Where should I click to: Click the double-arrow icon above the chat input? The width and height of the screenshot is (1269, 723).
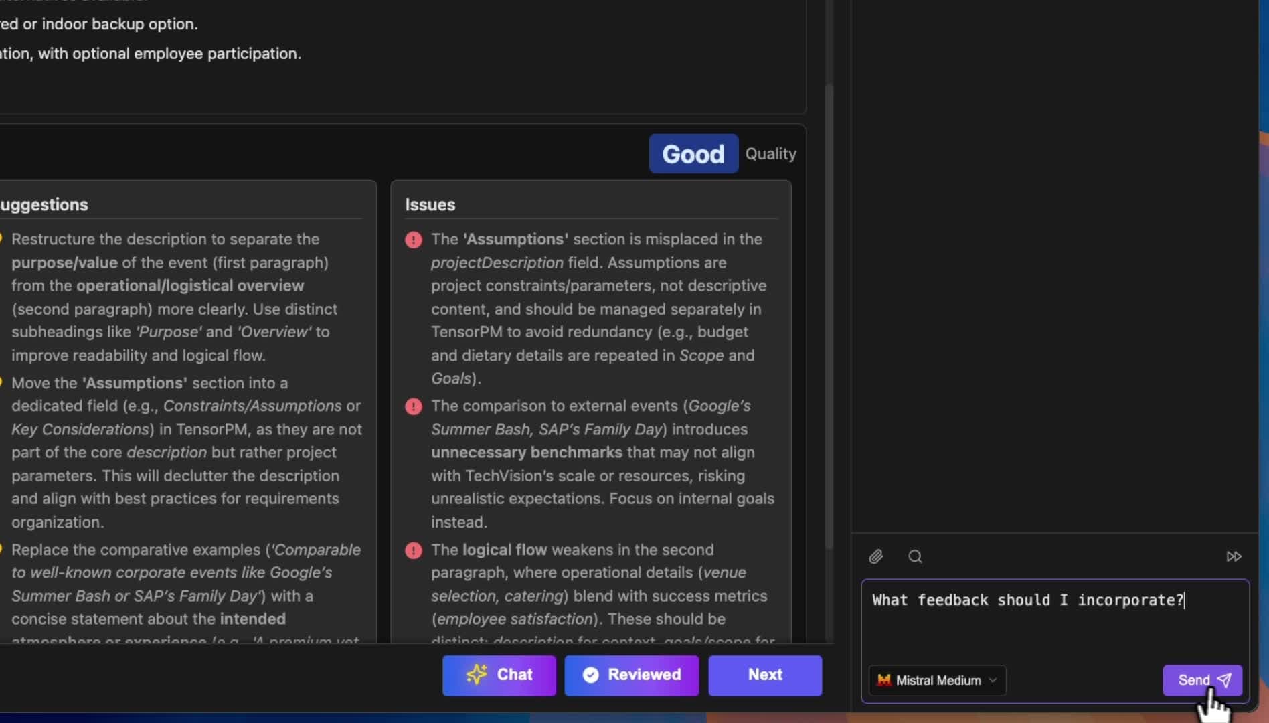(1234, 556)
